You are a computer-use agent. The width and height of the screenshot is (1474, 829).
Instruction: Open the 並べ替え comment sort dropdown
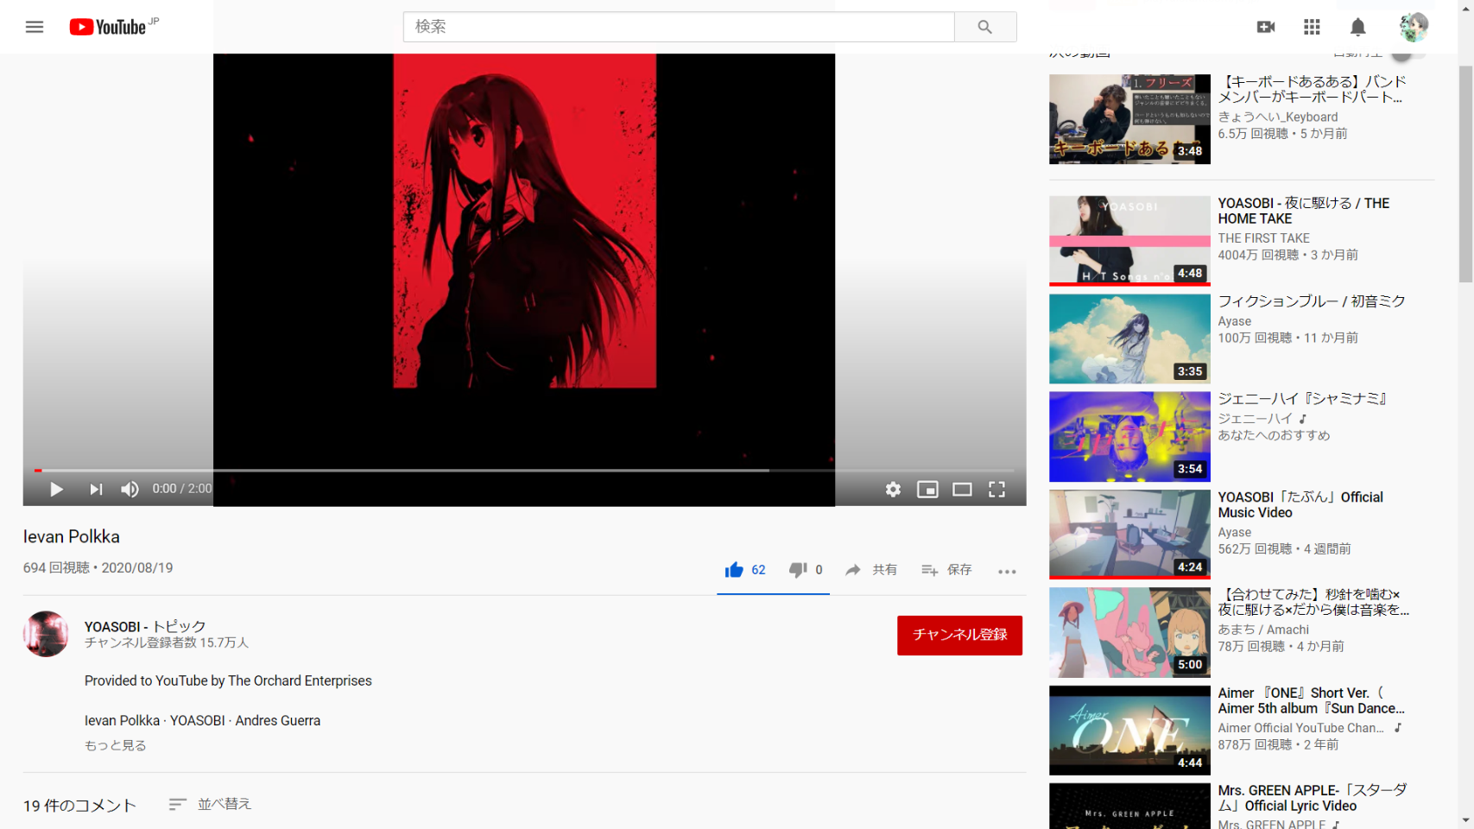(x=211, y=804)
